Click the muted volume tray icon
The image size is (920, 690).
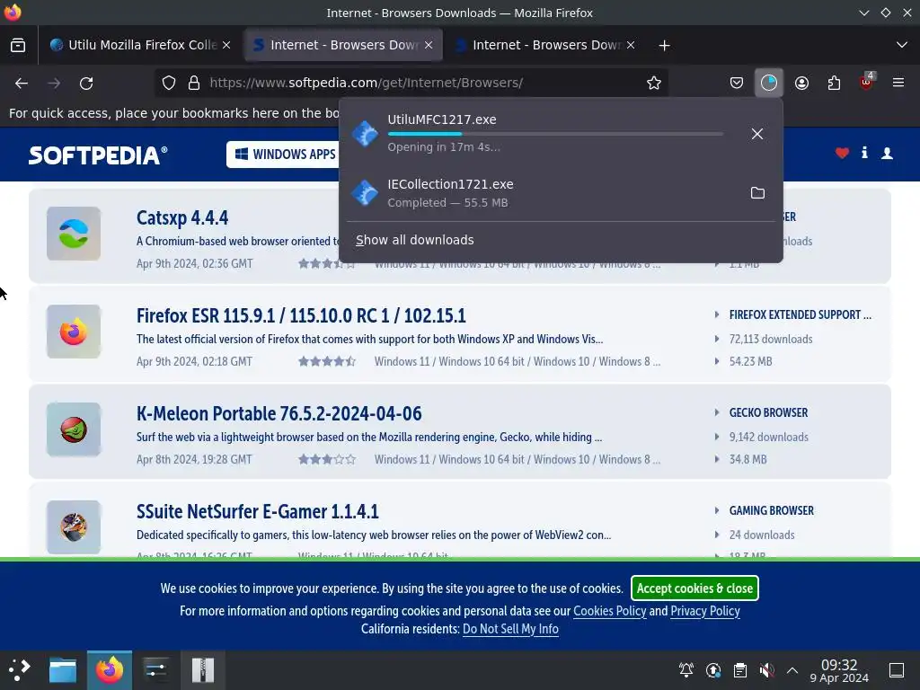(x=766, y=669)
